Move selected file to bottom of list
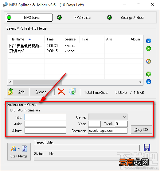This screenshot has height=171, width=160. 149,82
